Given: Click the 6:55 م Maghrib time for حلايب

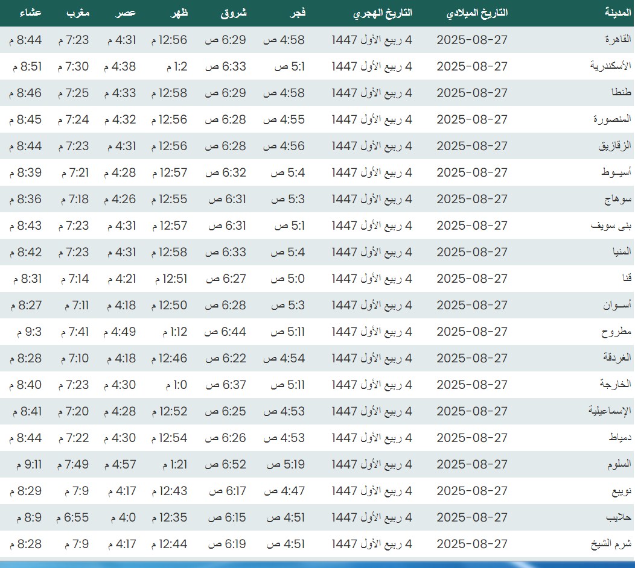Looking at the screenshot, I should click(73, 517).
